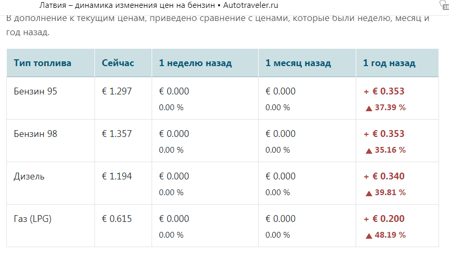Click current diesel price € 1.194
449x266 pixels.
(117, 176)
